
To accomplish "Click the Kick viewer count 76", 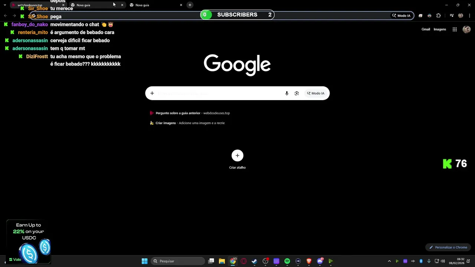I will click(x=455, y=164).
